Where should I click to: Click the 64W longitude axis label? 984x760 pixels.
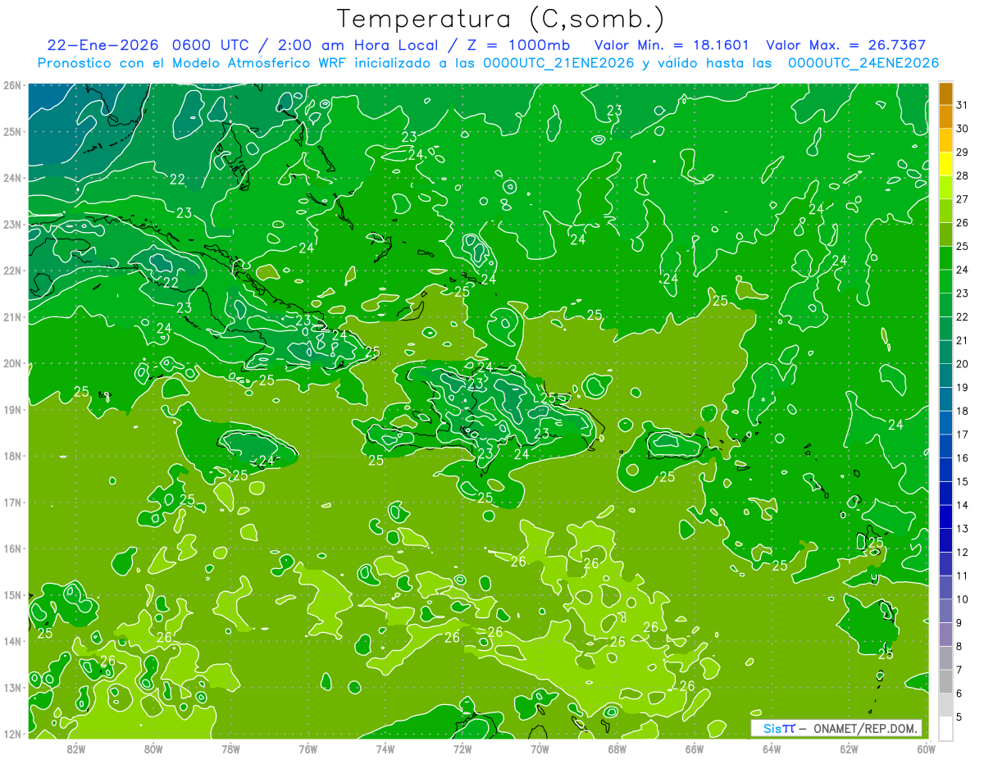[x=772, y=749]
